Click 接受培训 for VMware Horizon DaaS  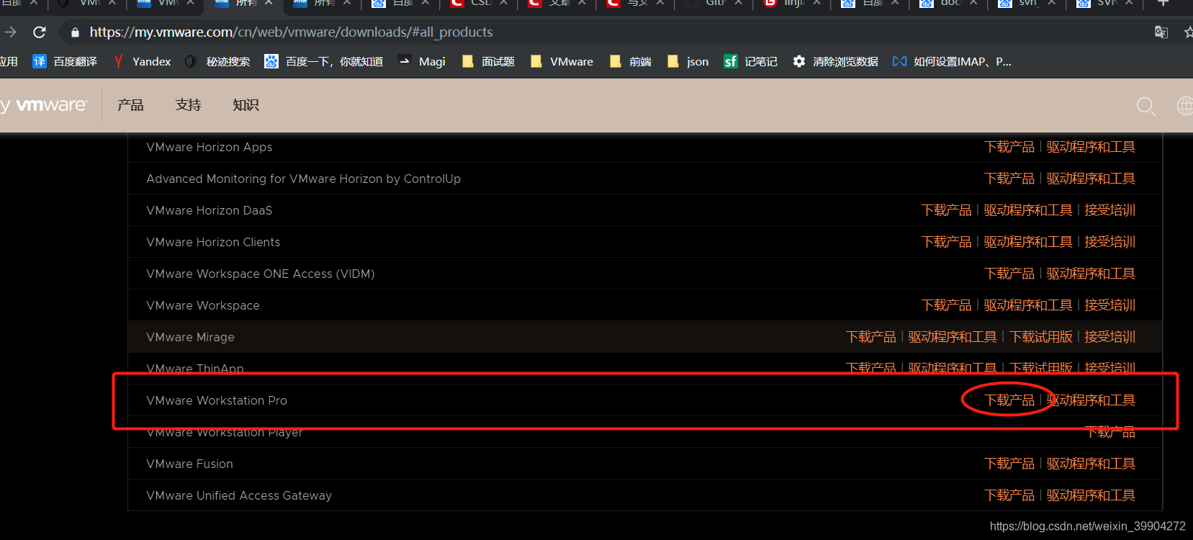coord(1109,210)
